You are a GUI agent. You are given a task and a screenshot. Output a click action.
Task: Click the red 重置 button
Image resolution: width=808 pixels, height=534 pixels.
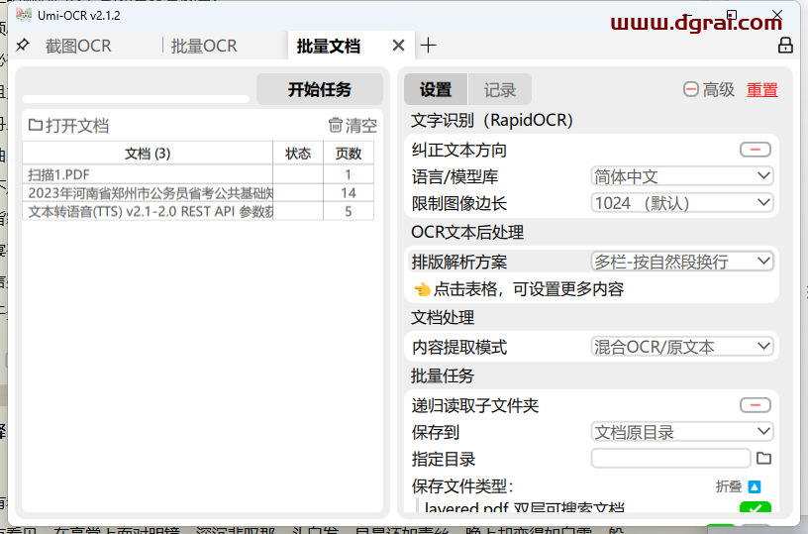(762, 90)
